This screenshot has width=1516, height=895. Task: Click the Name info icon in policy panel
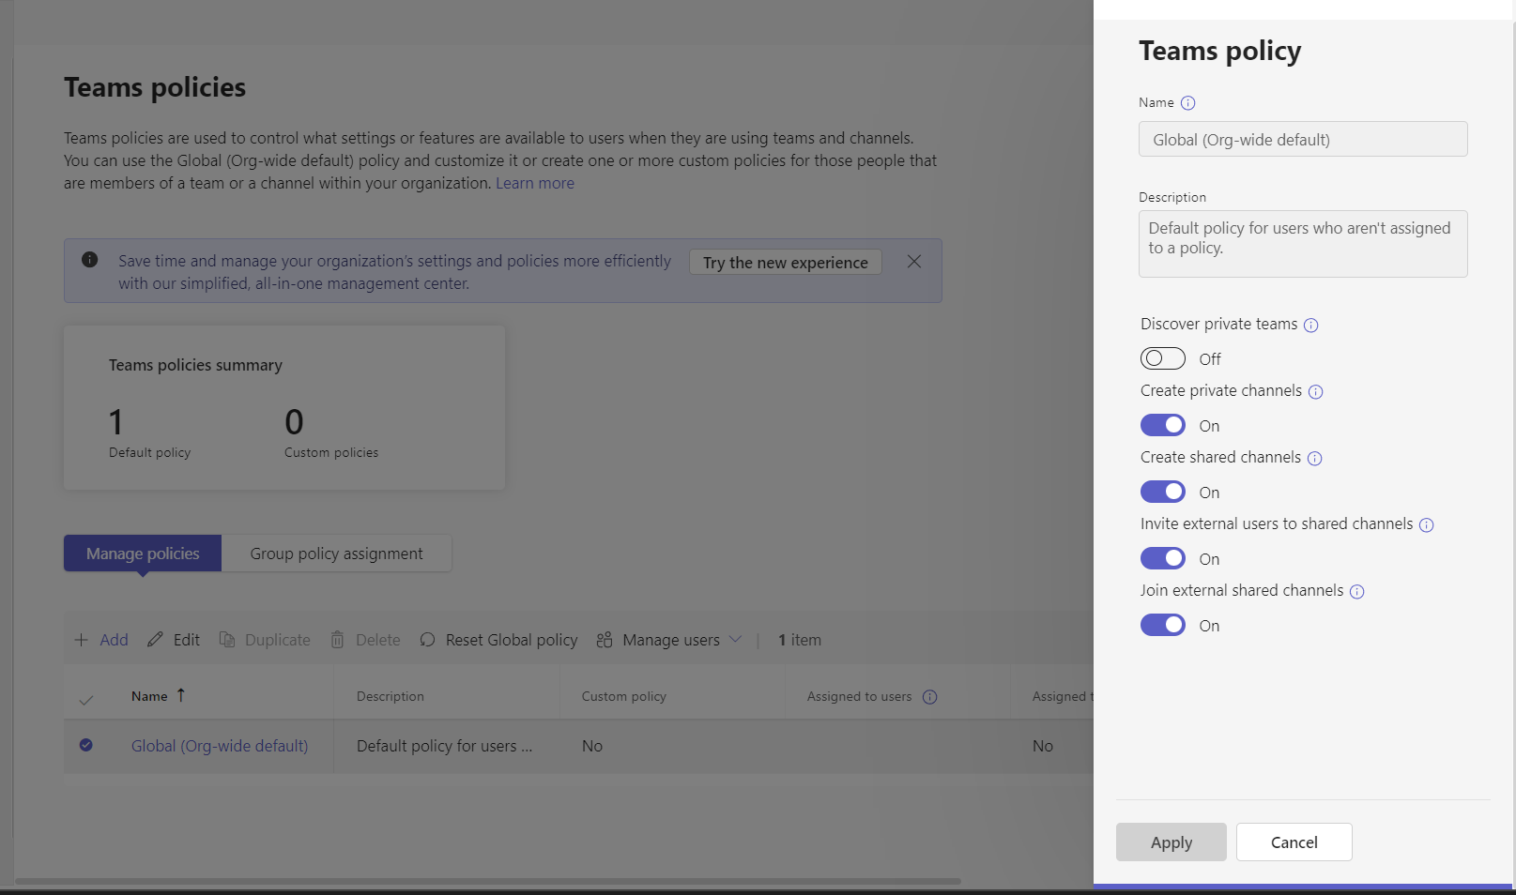coord(1187,103)
